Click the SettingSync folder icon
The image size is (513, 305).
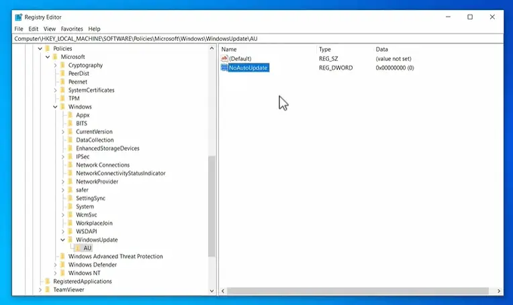70,198
